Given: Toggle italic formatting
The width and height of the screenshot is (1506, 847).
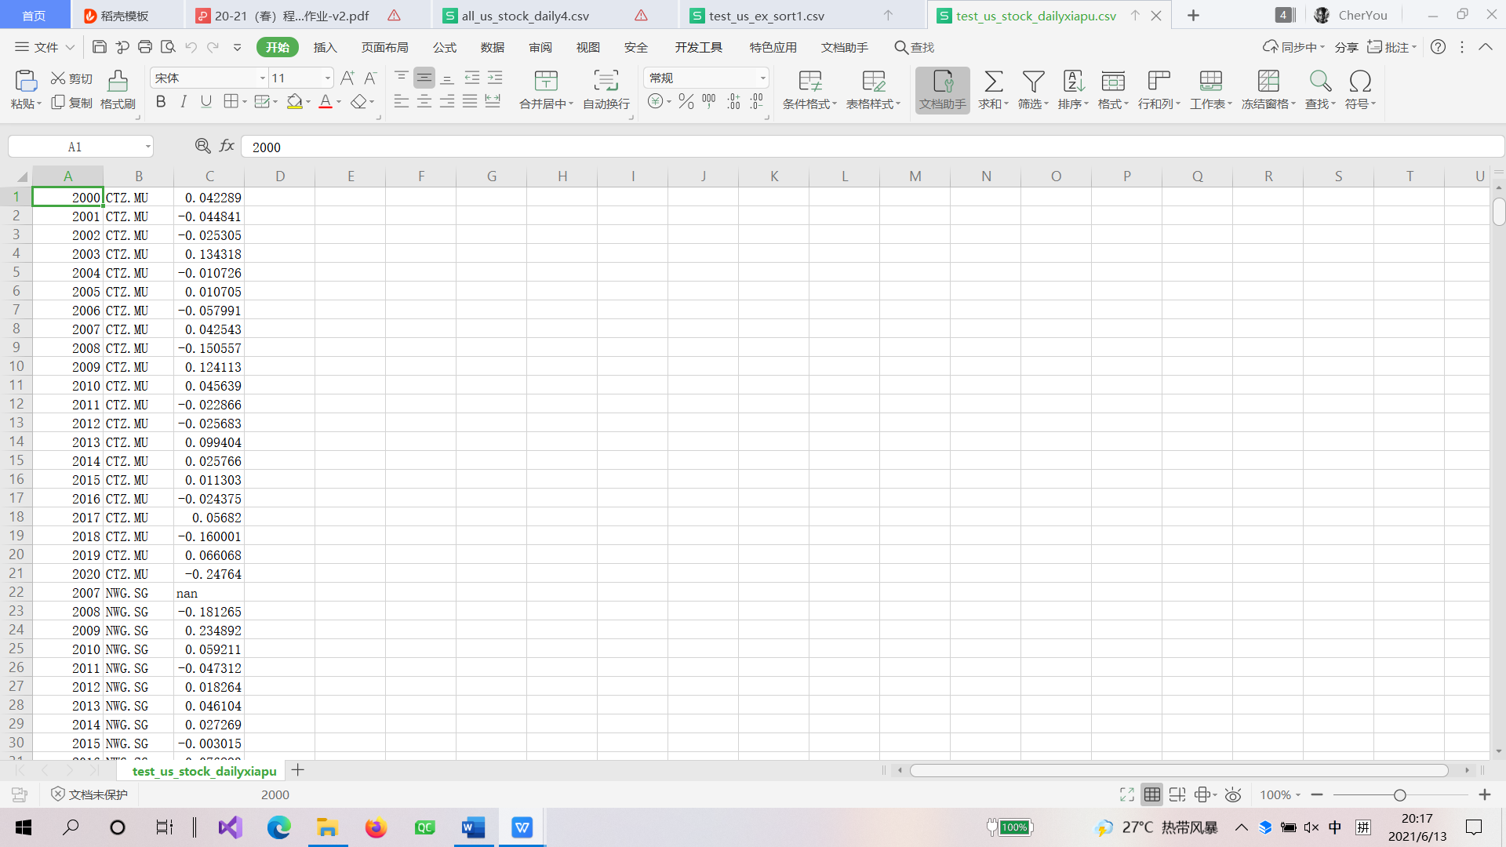Looking at the screenshot, I should (184, 102).
